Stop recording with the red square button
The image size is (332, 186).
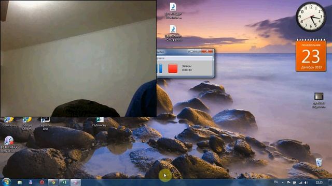click(x=173, y=69)
